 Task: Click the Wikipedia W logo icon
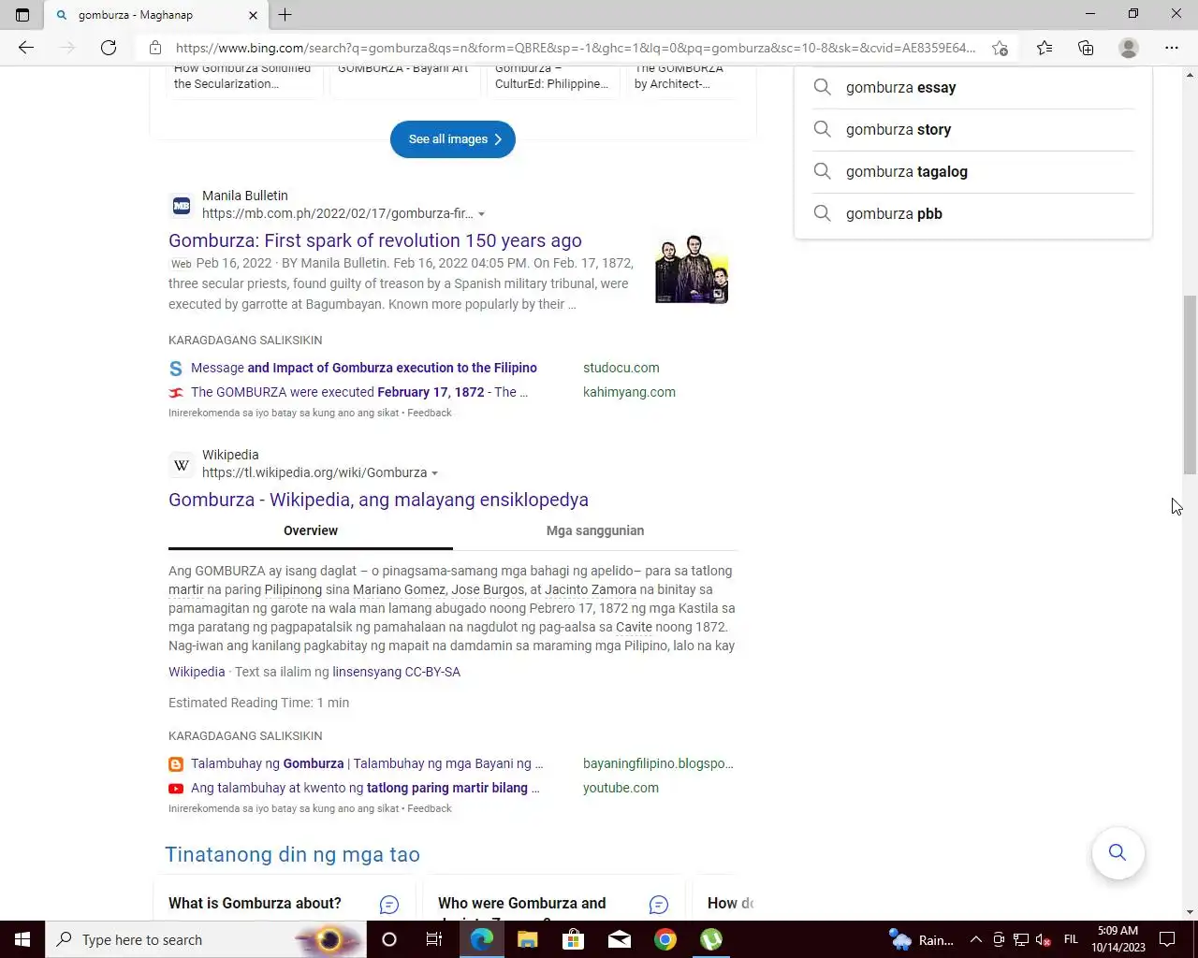182,464
